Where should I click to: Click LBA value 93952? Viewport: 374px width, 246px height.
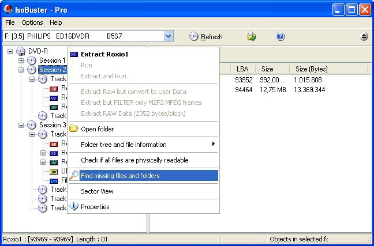pos(244,80)
